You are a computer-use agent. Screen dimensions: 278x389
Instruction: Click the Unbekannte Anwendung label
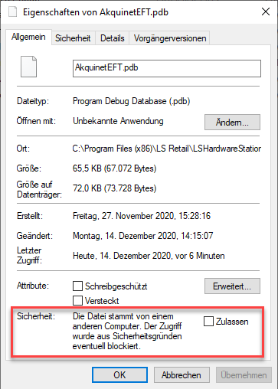point(118,121)
